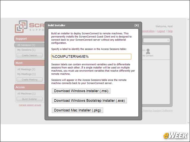This screenshot has height=142, width=190.
Task: Select All Machines (1)
Action: click(26, 93)
